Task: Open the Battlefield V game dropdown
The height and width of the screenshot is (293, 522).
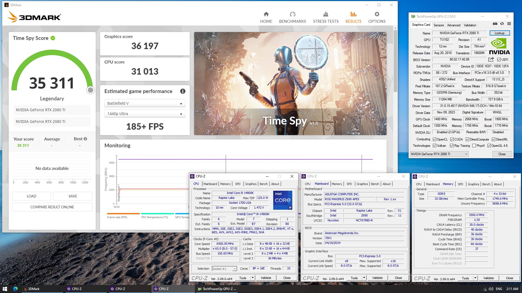Action: pos(145,103)
